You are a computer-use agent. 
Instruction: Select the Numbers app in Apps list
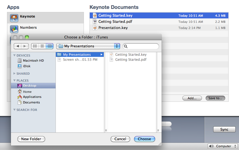45,29
